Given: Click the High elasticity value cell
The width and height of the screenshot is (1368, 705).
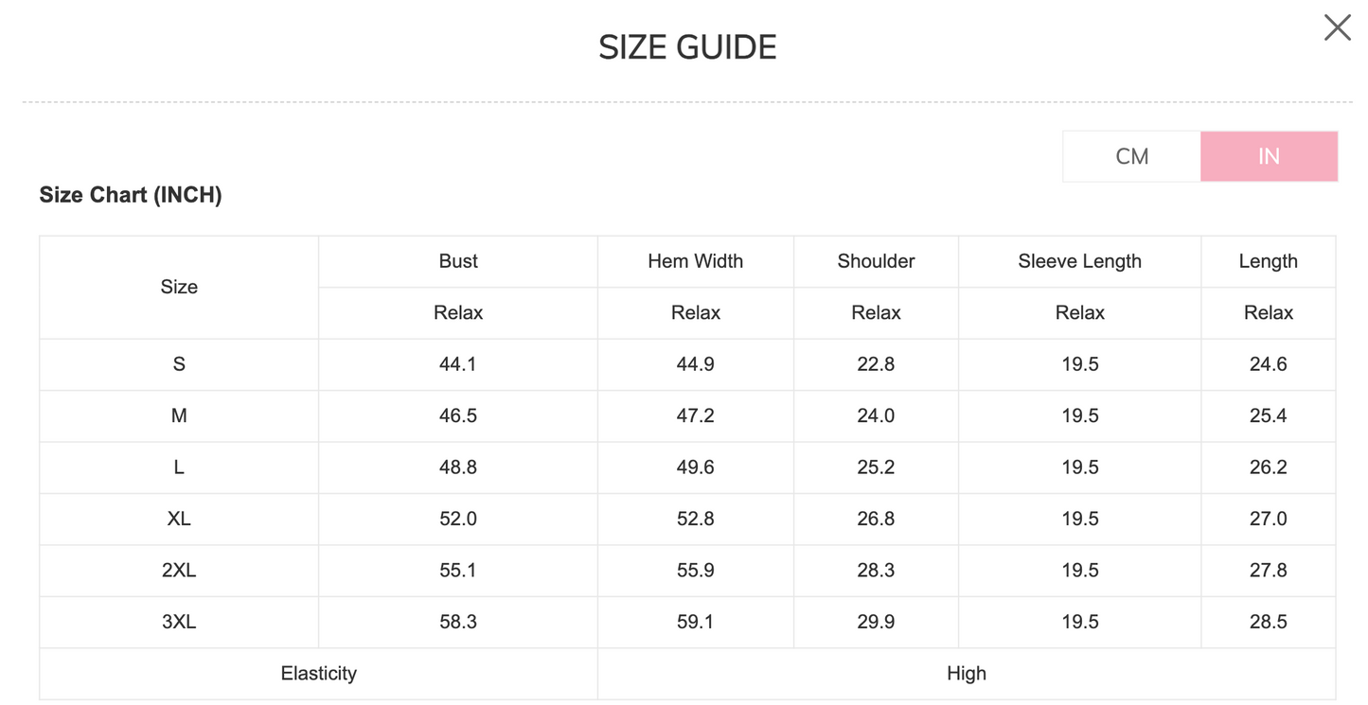Looking at the screenshot, I should [966, 674].
